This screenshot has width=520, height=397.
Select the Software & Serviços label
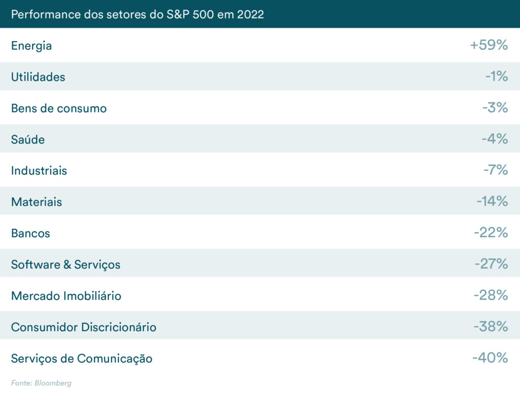(66, 264)
